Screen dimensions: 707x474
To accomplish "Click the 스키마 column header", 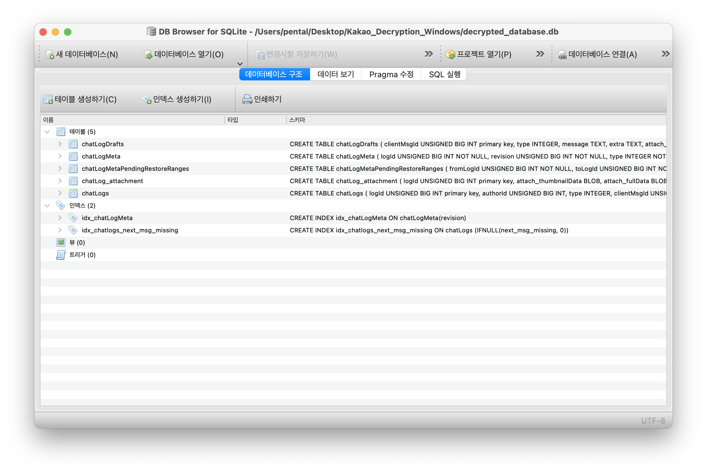I will pyautogui.click(x=297, y=120).
